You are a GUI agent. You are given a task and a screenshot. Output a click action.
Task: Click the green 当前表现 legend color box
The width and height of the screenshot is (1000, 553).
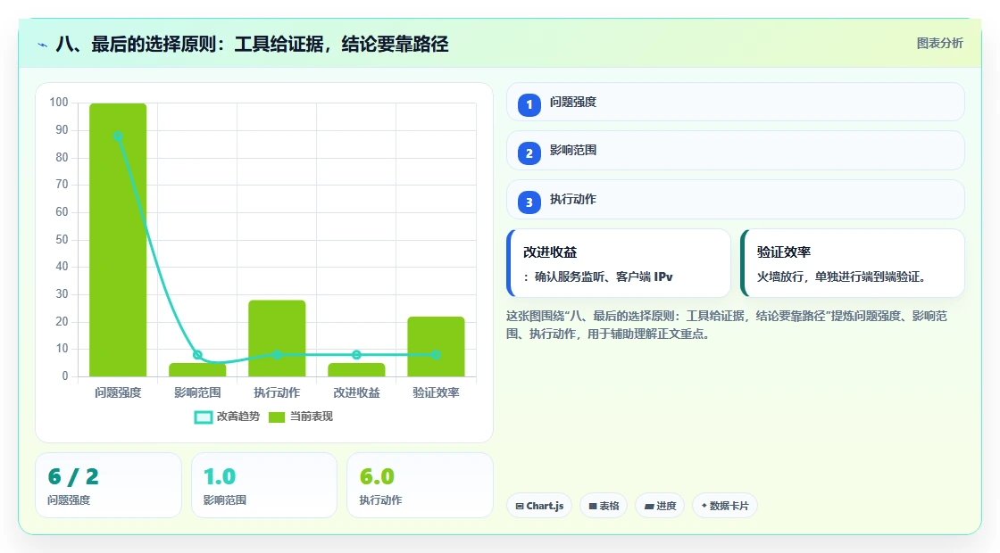pos(276,417)
